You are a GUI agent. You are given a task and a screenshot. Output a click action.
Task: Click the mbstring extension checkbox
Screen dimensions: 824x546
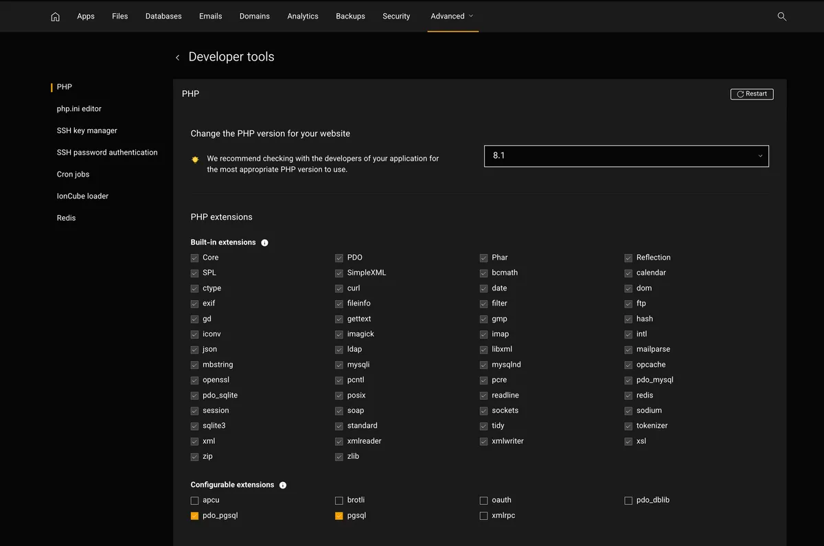[x=195, y=365]
